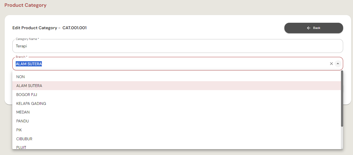This screenshot has height=155, width=353.
Task: Click the Back button
Action: 313,28
